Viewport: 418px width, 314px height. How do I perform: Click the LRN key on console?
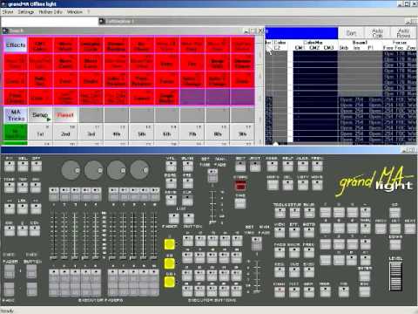[x=23, y=208]
